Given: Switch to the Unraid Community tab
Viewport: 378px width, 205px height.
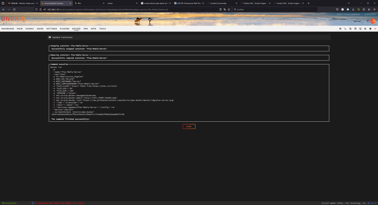Looking at the screenshot, I should (x=222, y=3).
